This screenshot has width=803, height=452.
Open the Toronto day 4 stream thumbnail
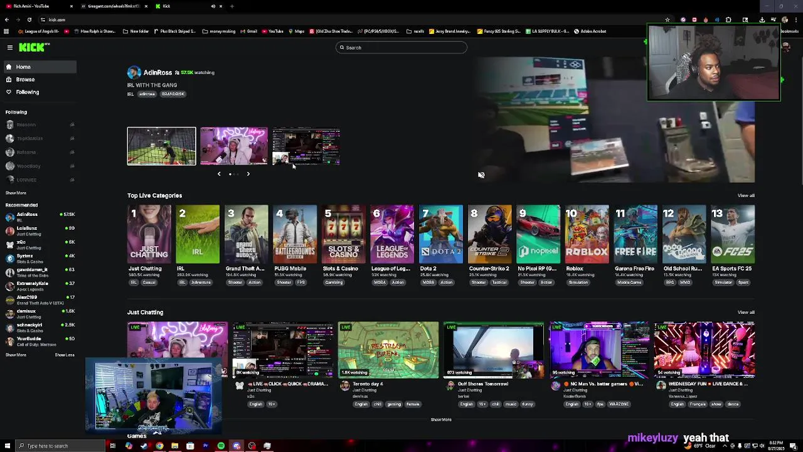pos(388,350)
